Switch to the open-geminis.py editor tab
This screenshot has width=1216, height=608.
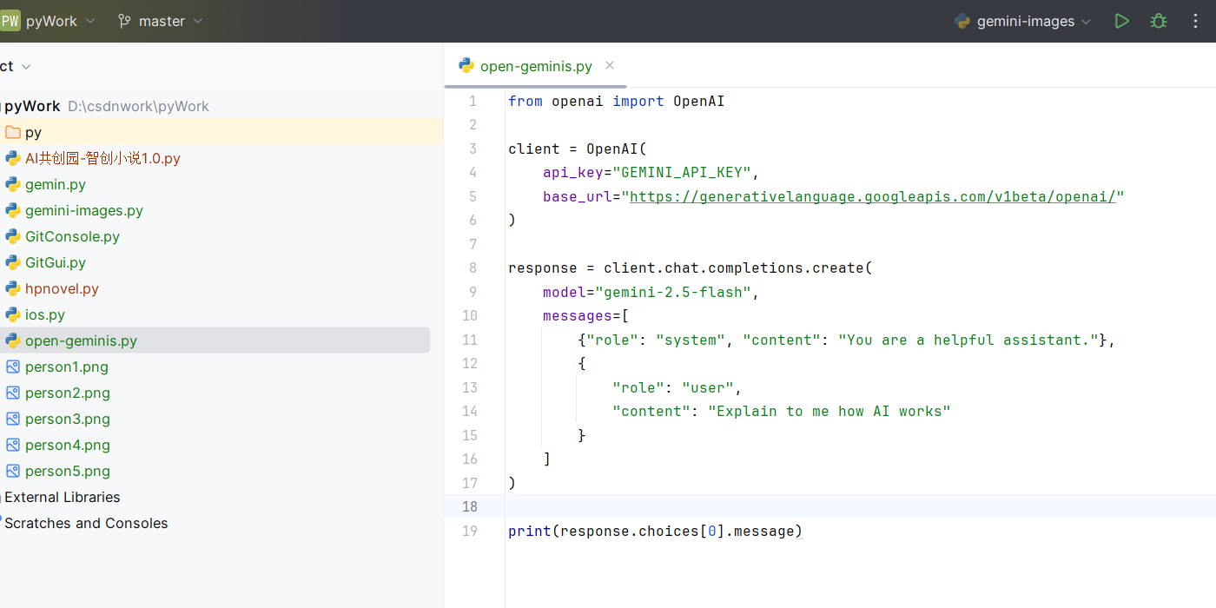[x=535, y=65]
